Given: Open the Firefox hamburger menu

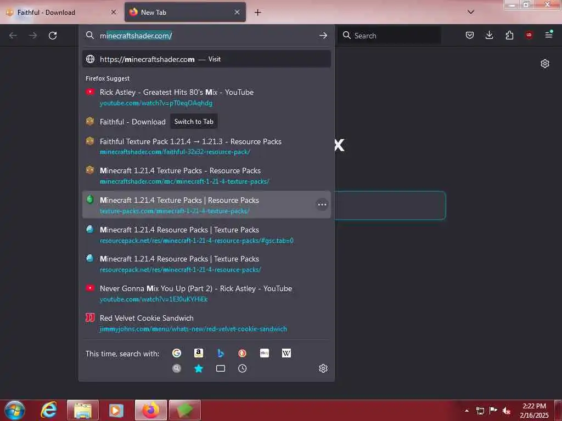Looking at the screenshot, I should 549,35.
